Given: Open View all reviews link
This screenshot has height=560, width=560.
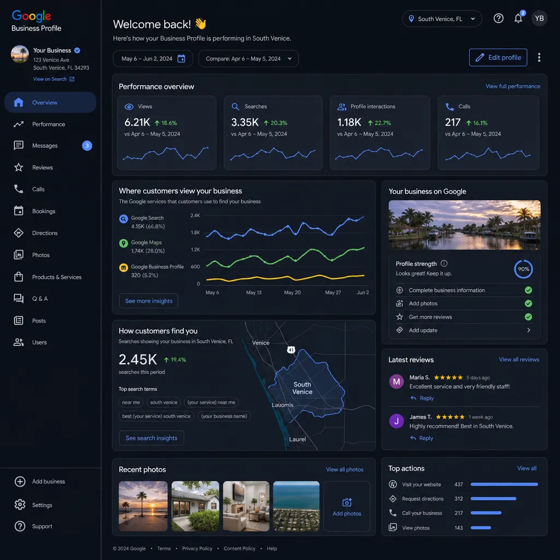Looking at the screenshot, I should click(x=519, y=359).
